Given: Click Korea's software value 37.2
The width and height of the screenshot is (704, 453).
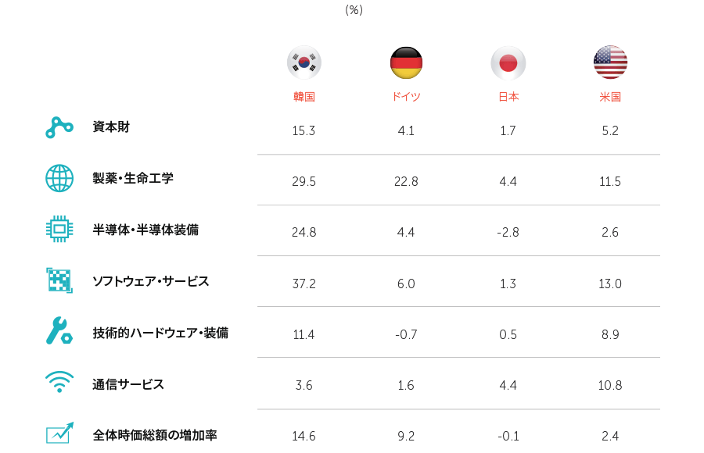Looking at the screenshot, I should [304, 284].
